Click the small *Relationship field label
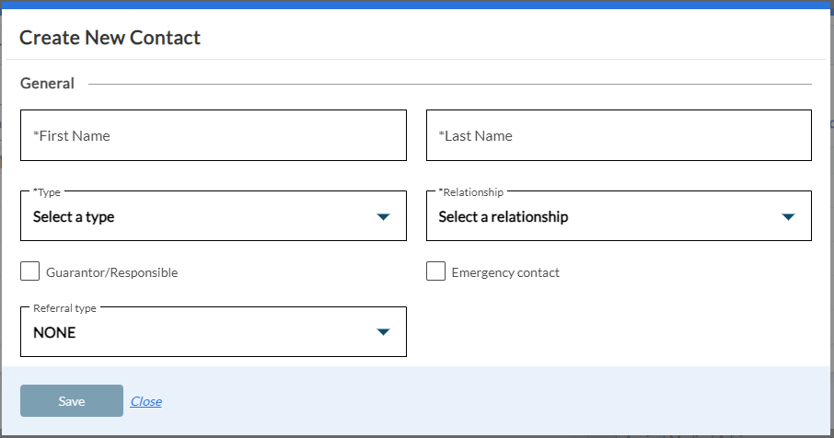Viewport: 834px width, 438px height. click(x=471, y=192)
